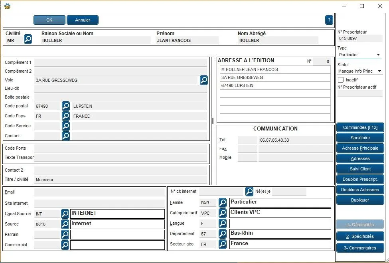This screenshot has height=263, width=389.
Task: Click the Annuler button
Action: [x=83, y=20]
